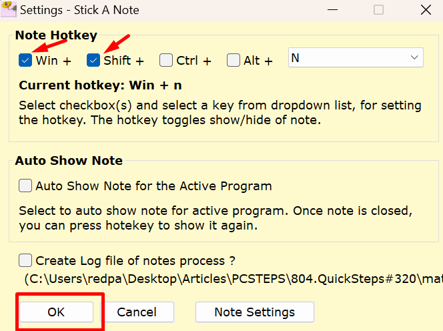The image size is (443, 331).
Task: Enable the Alt + hotkey checkbox
Action: pos(234,61)
